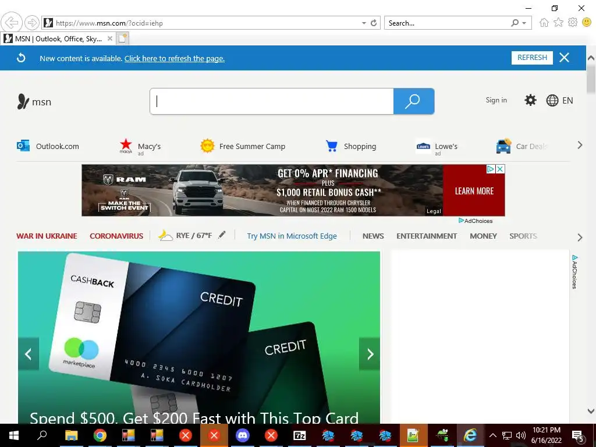Click the browser Forward arrow button

click(33, 23)
